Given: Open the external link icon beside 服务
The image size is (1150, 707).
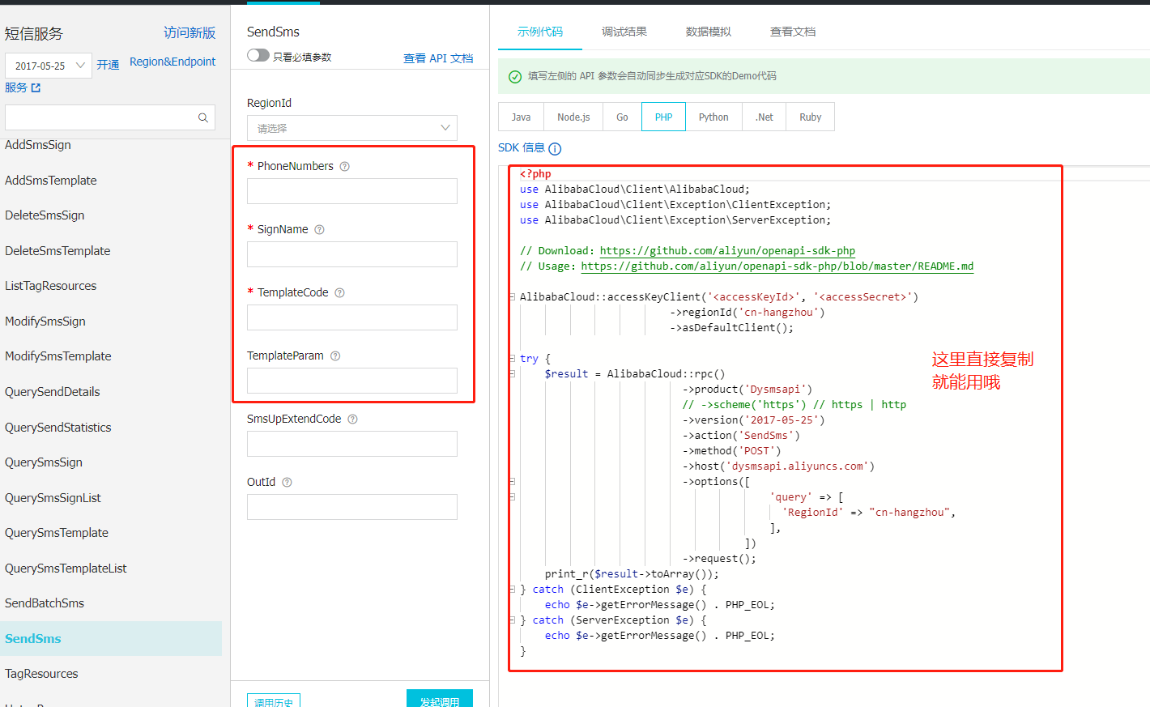Looking at the screenshot, I should coord(36,87).
